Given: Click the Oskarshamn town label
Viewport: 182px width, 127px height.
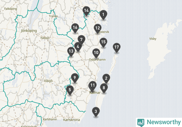Looking at the screenshot, I should click(x=97, y=60).
